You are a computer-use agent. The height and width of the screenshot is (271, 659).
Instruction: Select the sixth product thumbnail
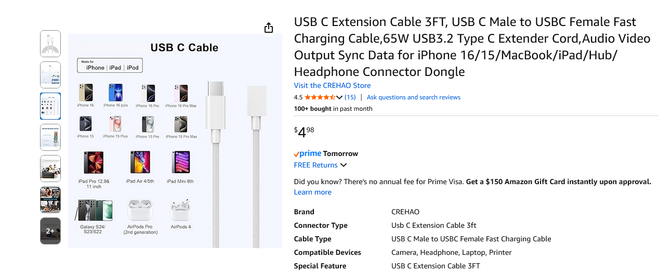point(50,200)
